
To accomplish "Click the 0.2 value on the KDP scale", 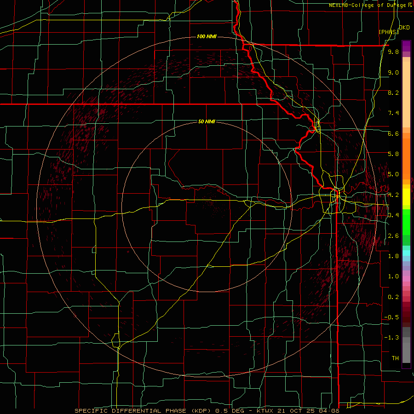I will tap(393, 297).
